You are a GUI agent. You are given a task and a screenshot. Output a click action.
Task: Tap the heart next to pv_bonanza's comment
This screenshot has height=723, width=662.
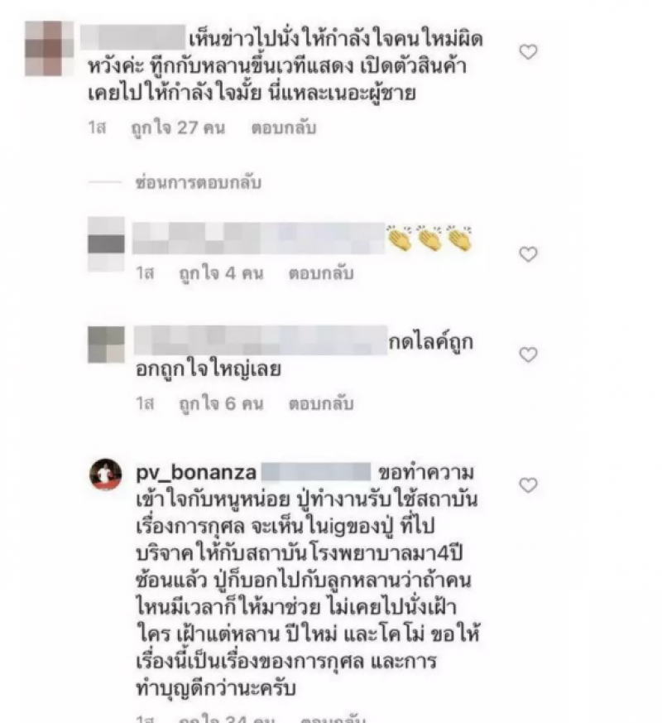(528, 485)
